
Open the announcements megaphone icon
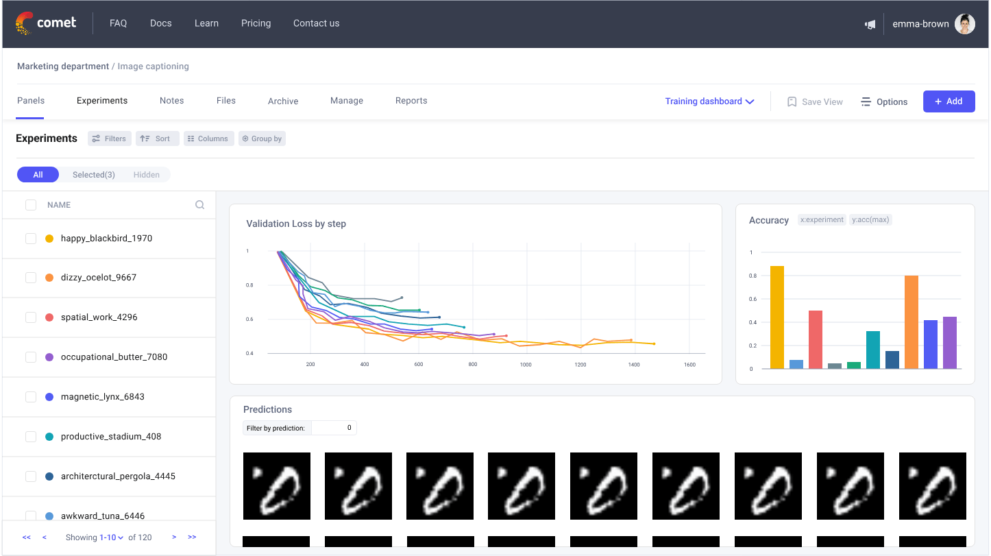[x=870, y=24]
